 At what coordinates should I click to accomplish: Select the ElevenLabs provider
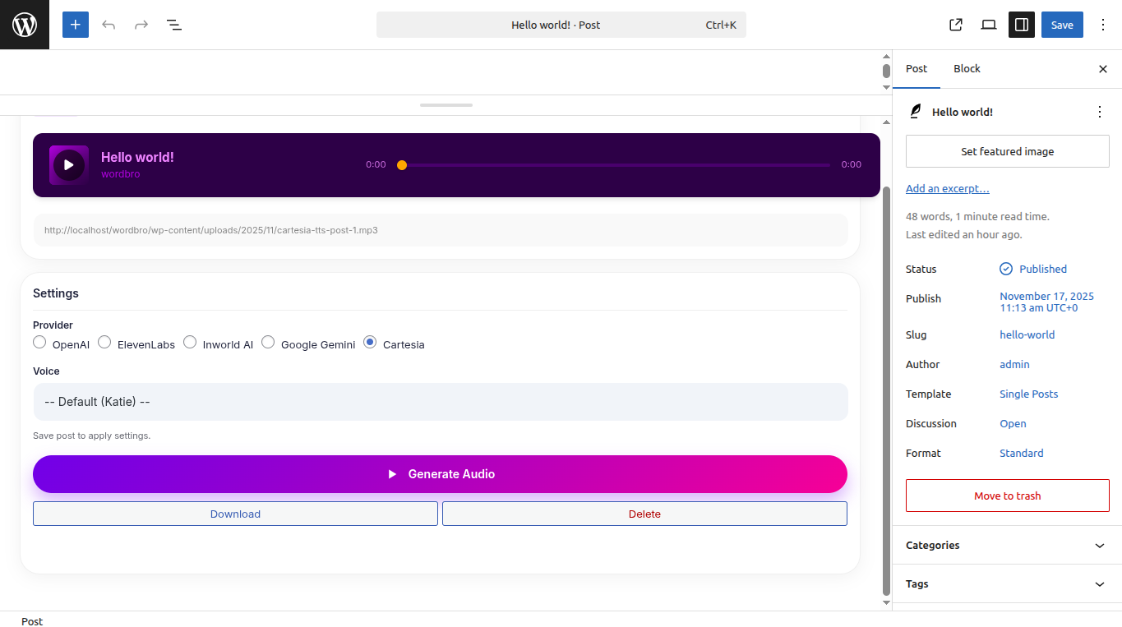(104, 342)
